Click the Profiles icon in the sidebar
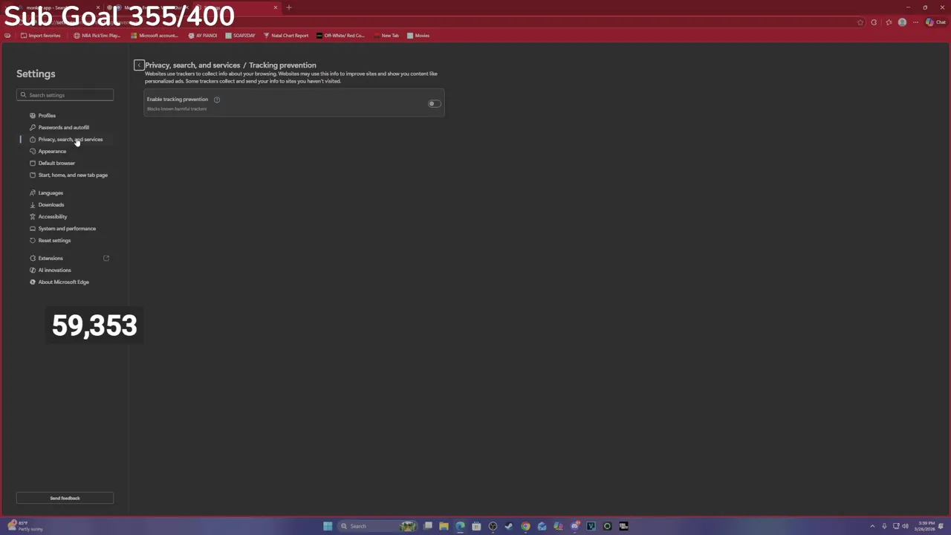 pos(32,115)
